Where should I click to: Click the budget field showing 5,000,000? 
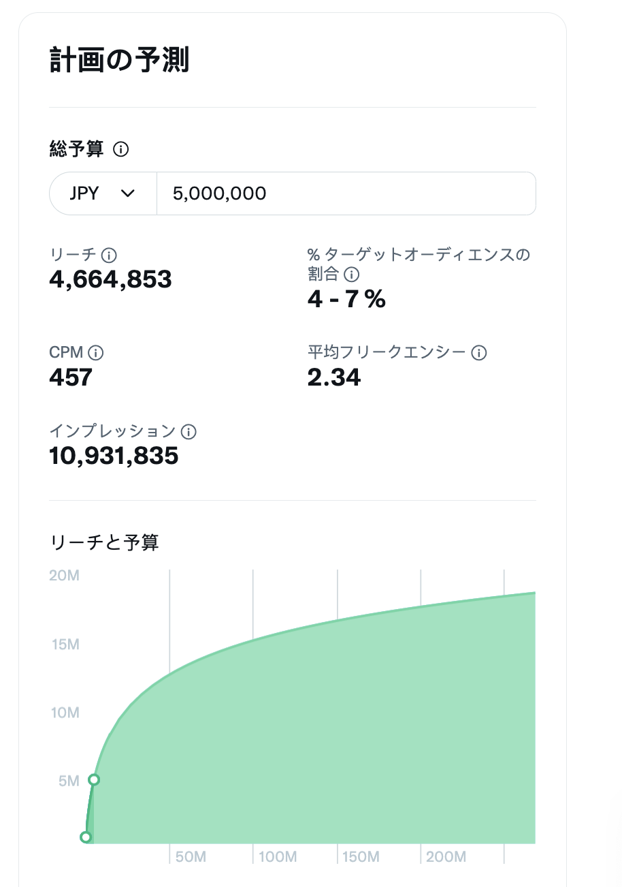(346, 193)
